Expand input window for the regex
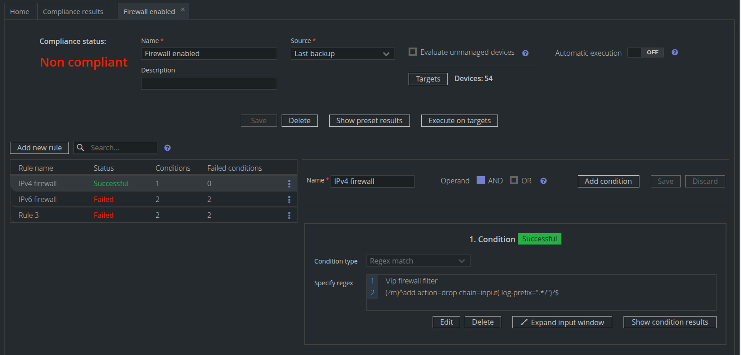741x355 pixels. pyautogui.click(x=562, y=322)
